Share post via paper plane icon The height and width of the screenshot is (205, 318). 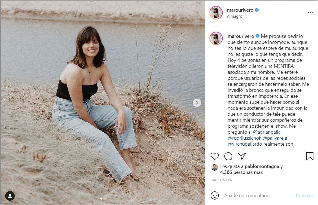pos(242,156)
